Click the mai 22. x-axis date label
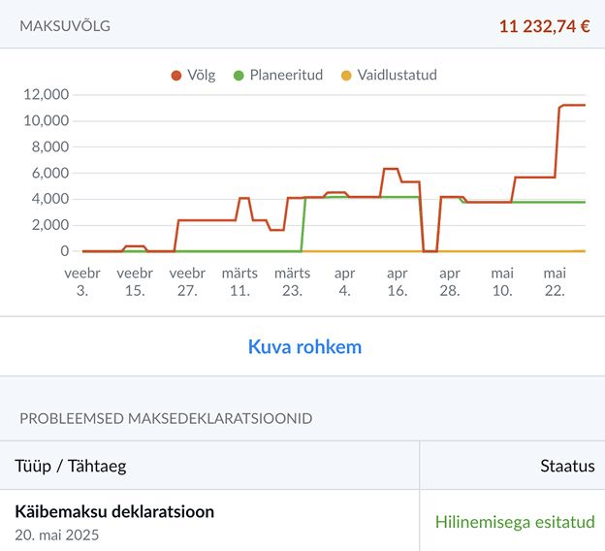Viewport: 605px width, 551px height. click(555, 281)
